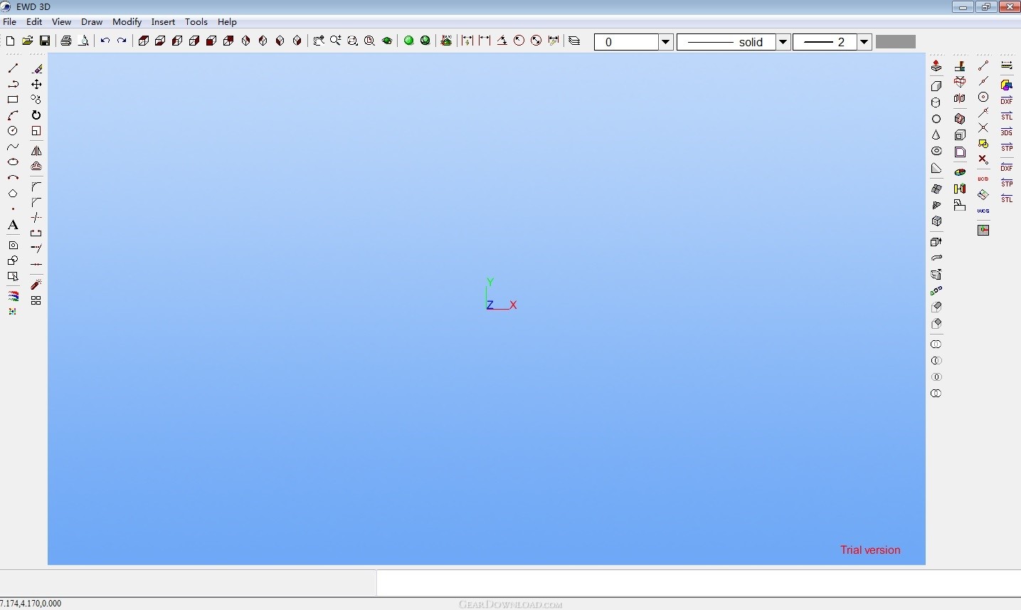The width and height of the screenshot is (1021, 610).
Task: Create a wedge solid
Action: [x=936, y=169]
